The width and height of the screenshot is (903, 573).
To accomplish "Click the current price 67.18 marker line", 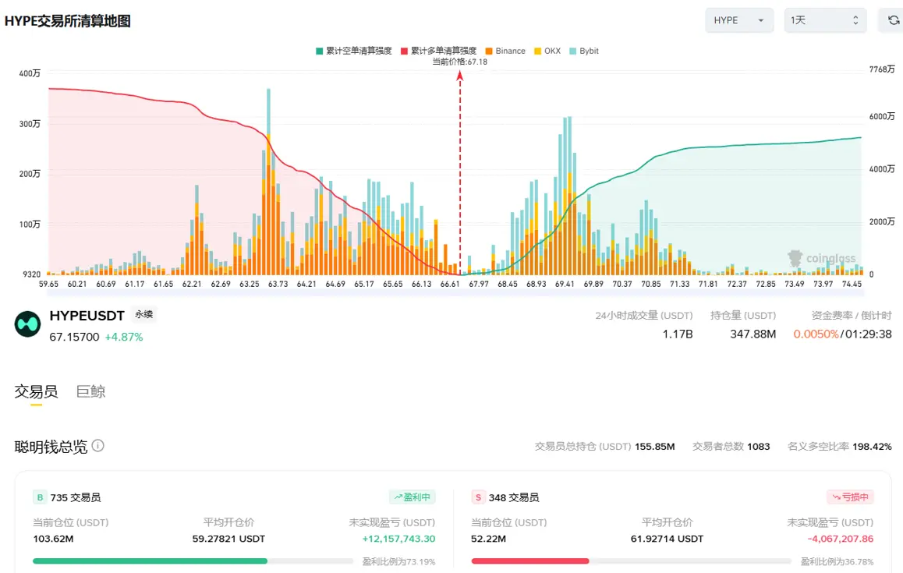I will point(460,173).
